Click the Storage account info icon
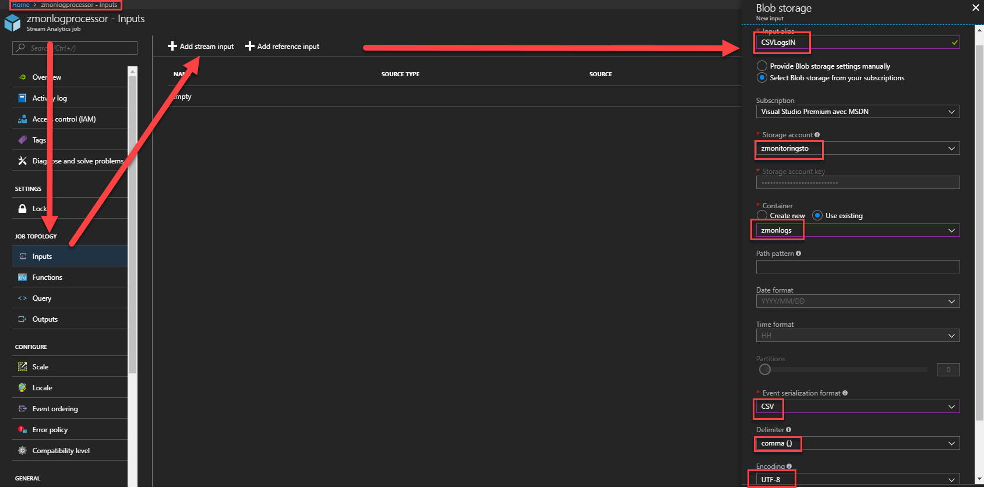Screen dimensions: 984x488 (817, 135)
